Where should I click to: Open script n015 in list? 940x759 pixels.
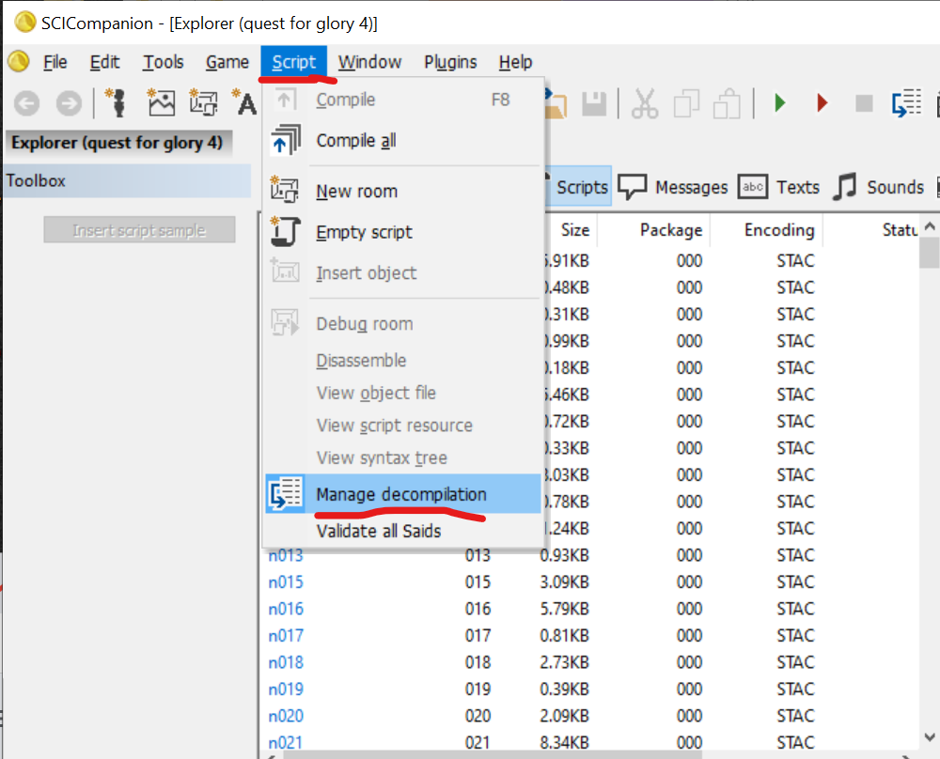click(x=286, y=581)
